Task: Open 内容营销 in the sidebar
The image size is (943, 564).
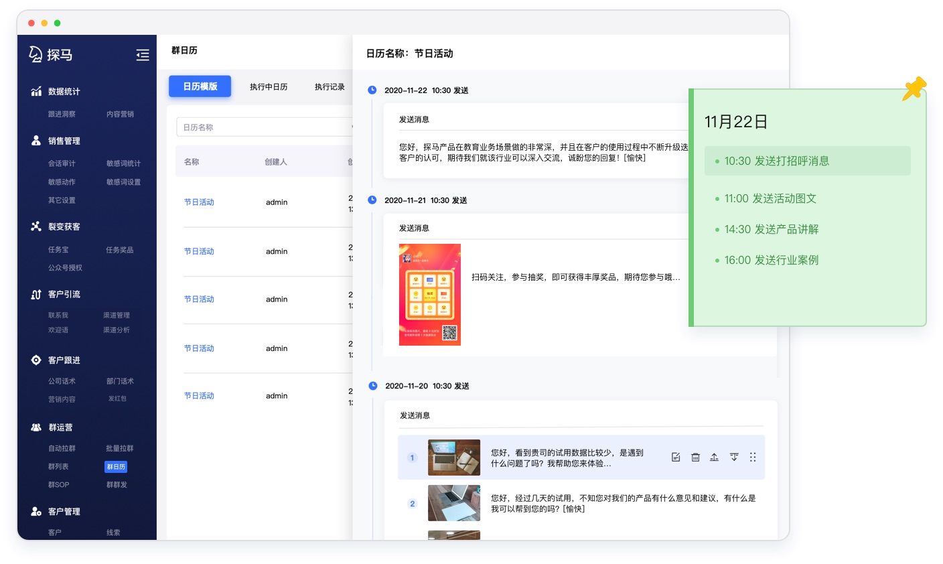Action: [x=120, y=114]
